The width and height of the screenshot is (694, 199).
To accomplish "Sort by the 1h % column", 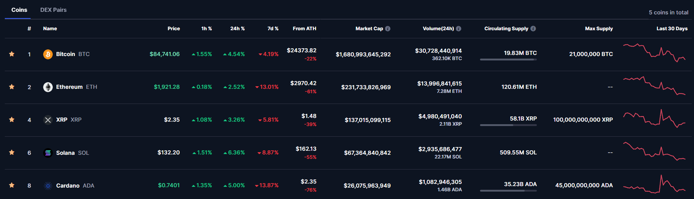I will pos(207,29).
